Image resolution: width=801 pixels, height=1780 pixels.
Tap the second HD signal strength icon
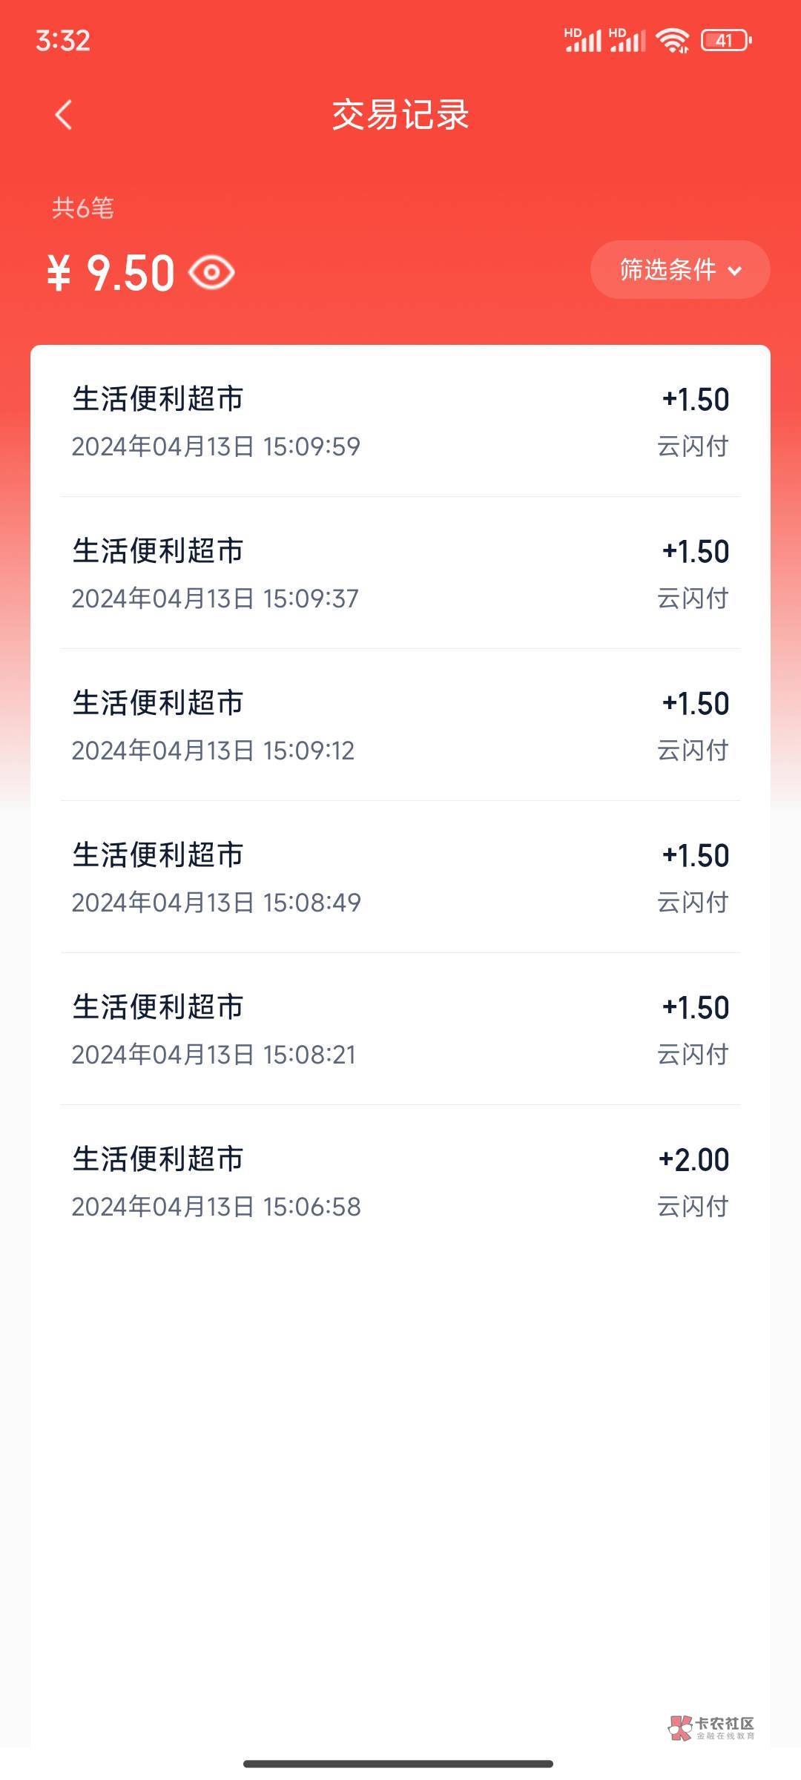point(627,40)
